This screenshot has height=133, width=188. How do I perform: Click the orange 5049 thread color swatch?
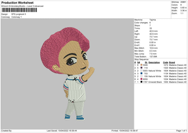click(x=141, y=65)
